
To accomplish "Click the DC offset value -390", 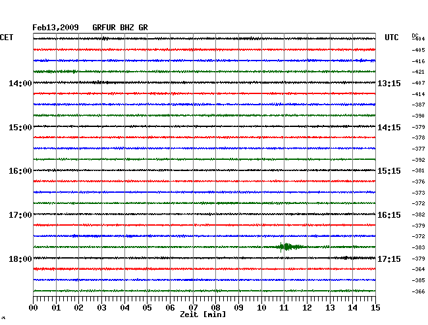I will click(418, 116).
